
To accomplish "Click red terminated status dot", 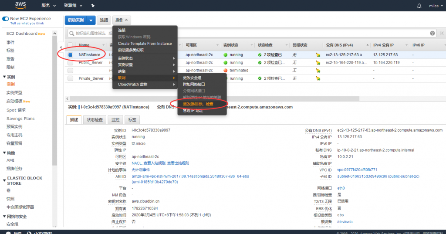I will point(226,70).
